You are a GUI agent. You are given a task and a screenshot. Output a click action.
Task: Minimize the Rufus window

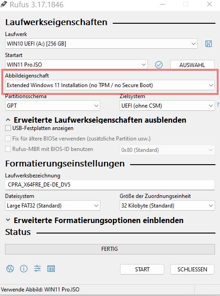tap(162, 4)
